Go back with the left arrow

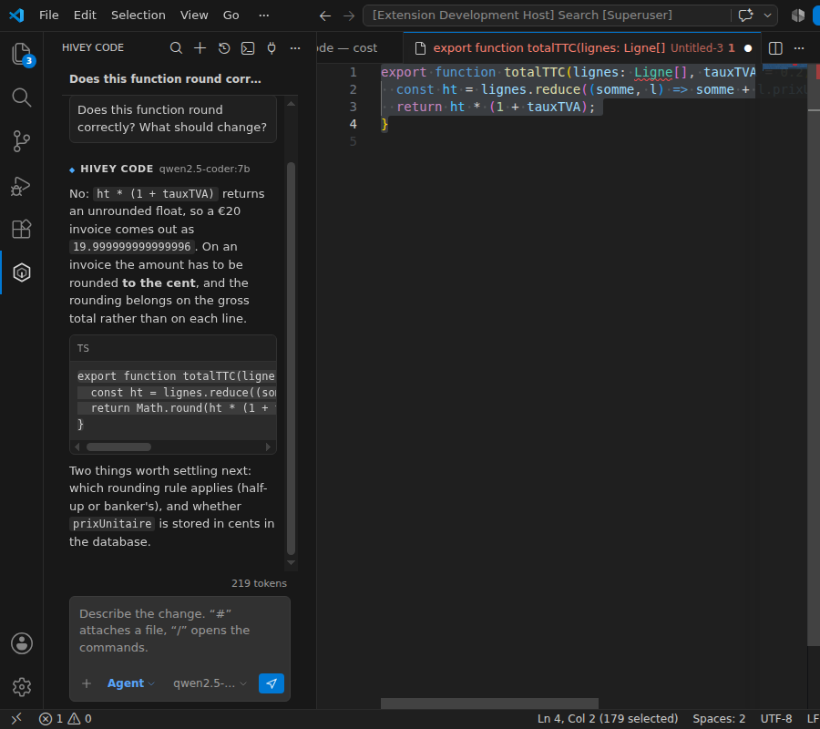click(325, 15)
